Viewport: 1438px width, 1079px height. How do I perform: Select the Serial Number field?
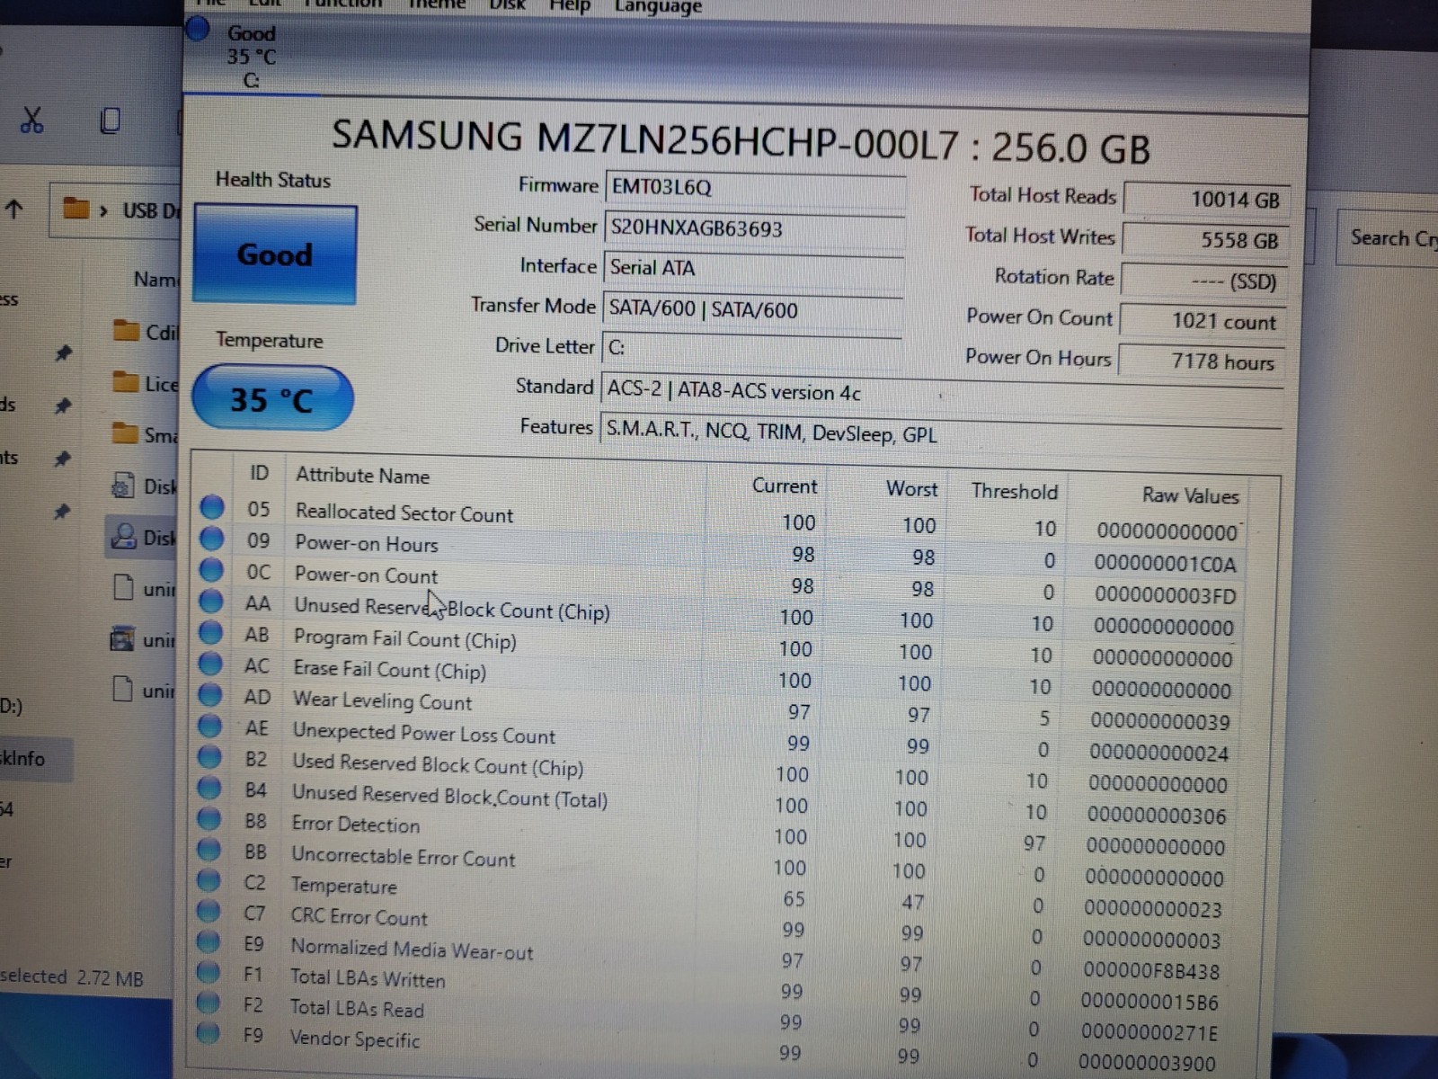[x=754, y=229]
